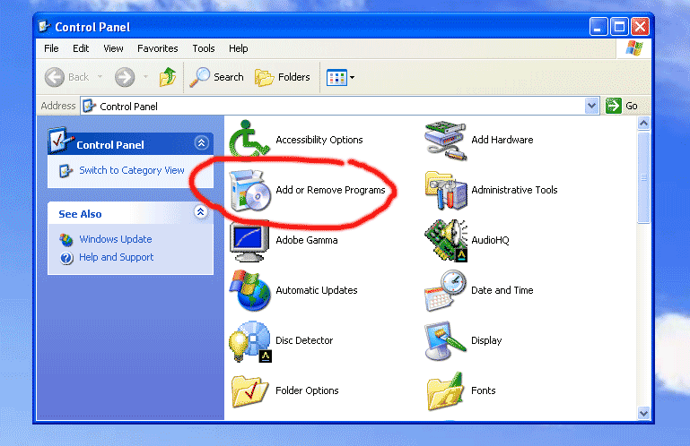This screenshot has width=690, height=446.
Task: Click the Search toolbar button
Action: pyautogui.click(x=216, y=77)
